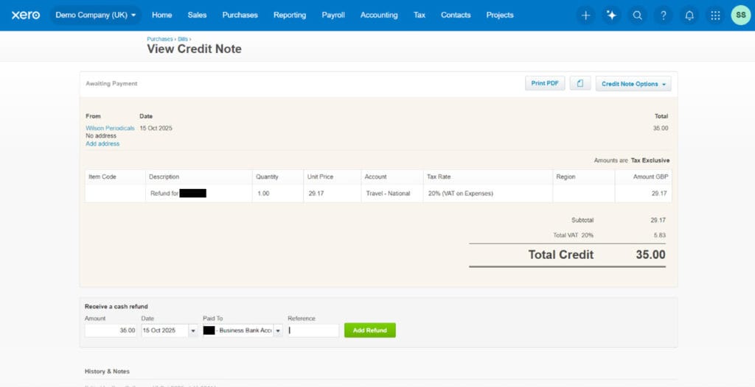Open the notifications bell icon

point(689,15)
